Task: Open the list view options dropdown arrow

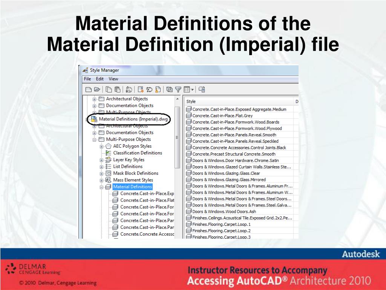Action: (192, 89)
